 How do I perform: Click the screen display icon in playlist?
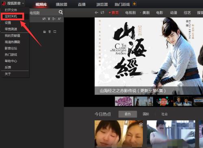[x=55, y=32]
